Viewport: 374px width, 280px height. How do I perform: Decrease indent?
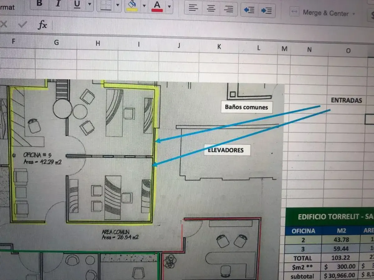click(x=249, y=10)
